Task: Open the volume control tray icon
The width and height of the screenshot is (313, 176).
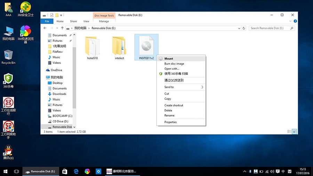Action: tap(272, 171)
